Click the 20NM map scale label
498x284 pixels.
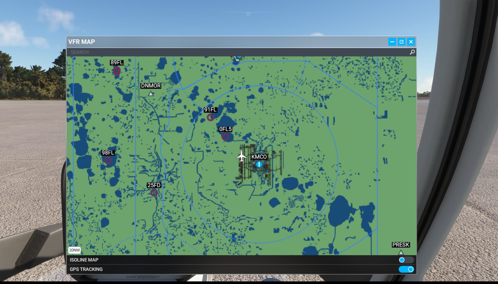coord(74,250)
